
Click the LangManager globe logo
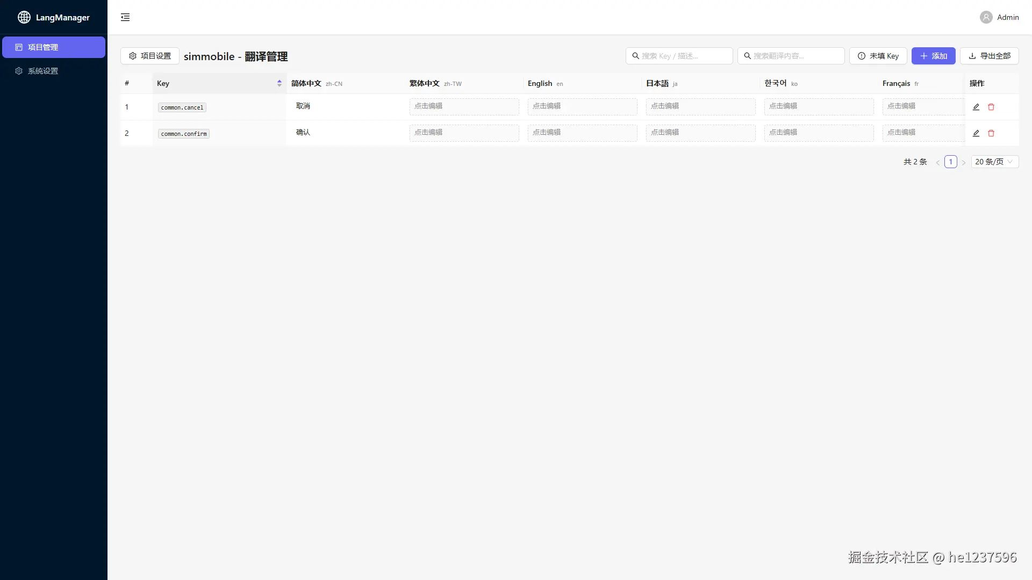click(24, 17)
